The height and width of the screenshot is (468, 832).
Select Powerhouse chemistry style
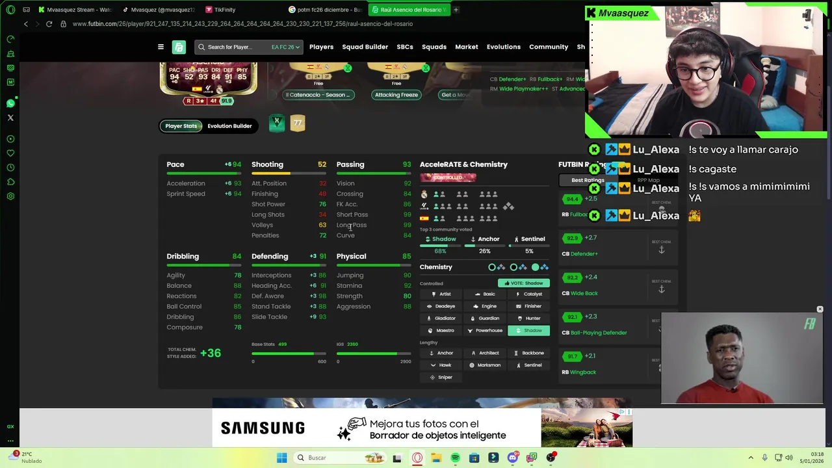[x=485, y=330]
